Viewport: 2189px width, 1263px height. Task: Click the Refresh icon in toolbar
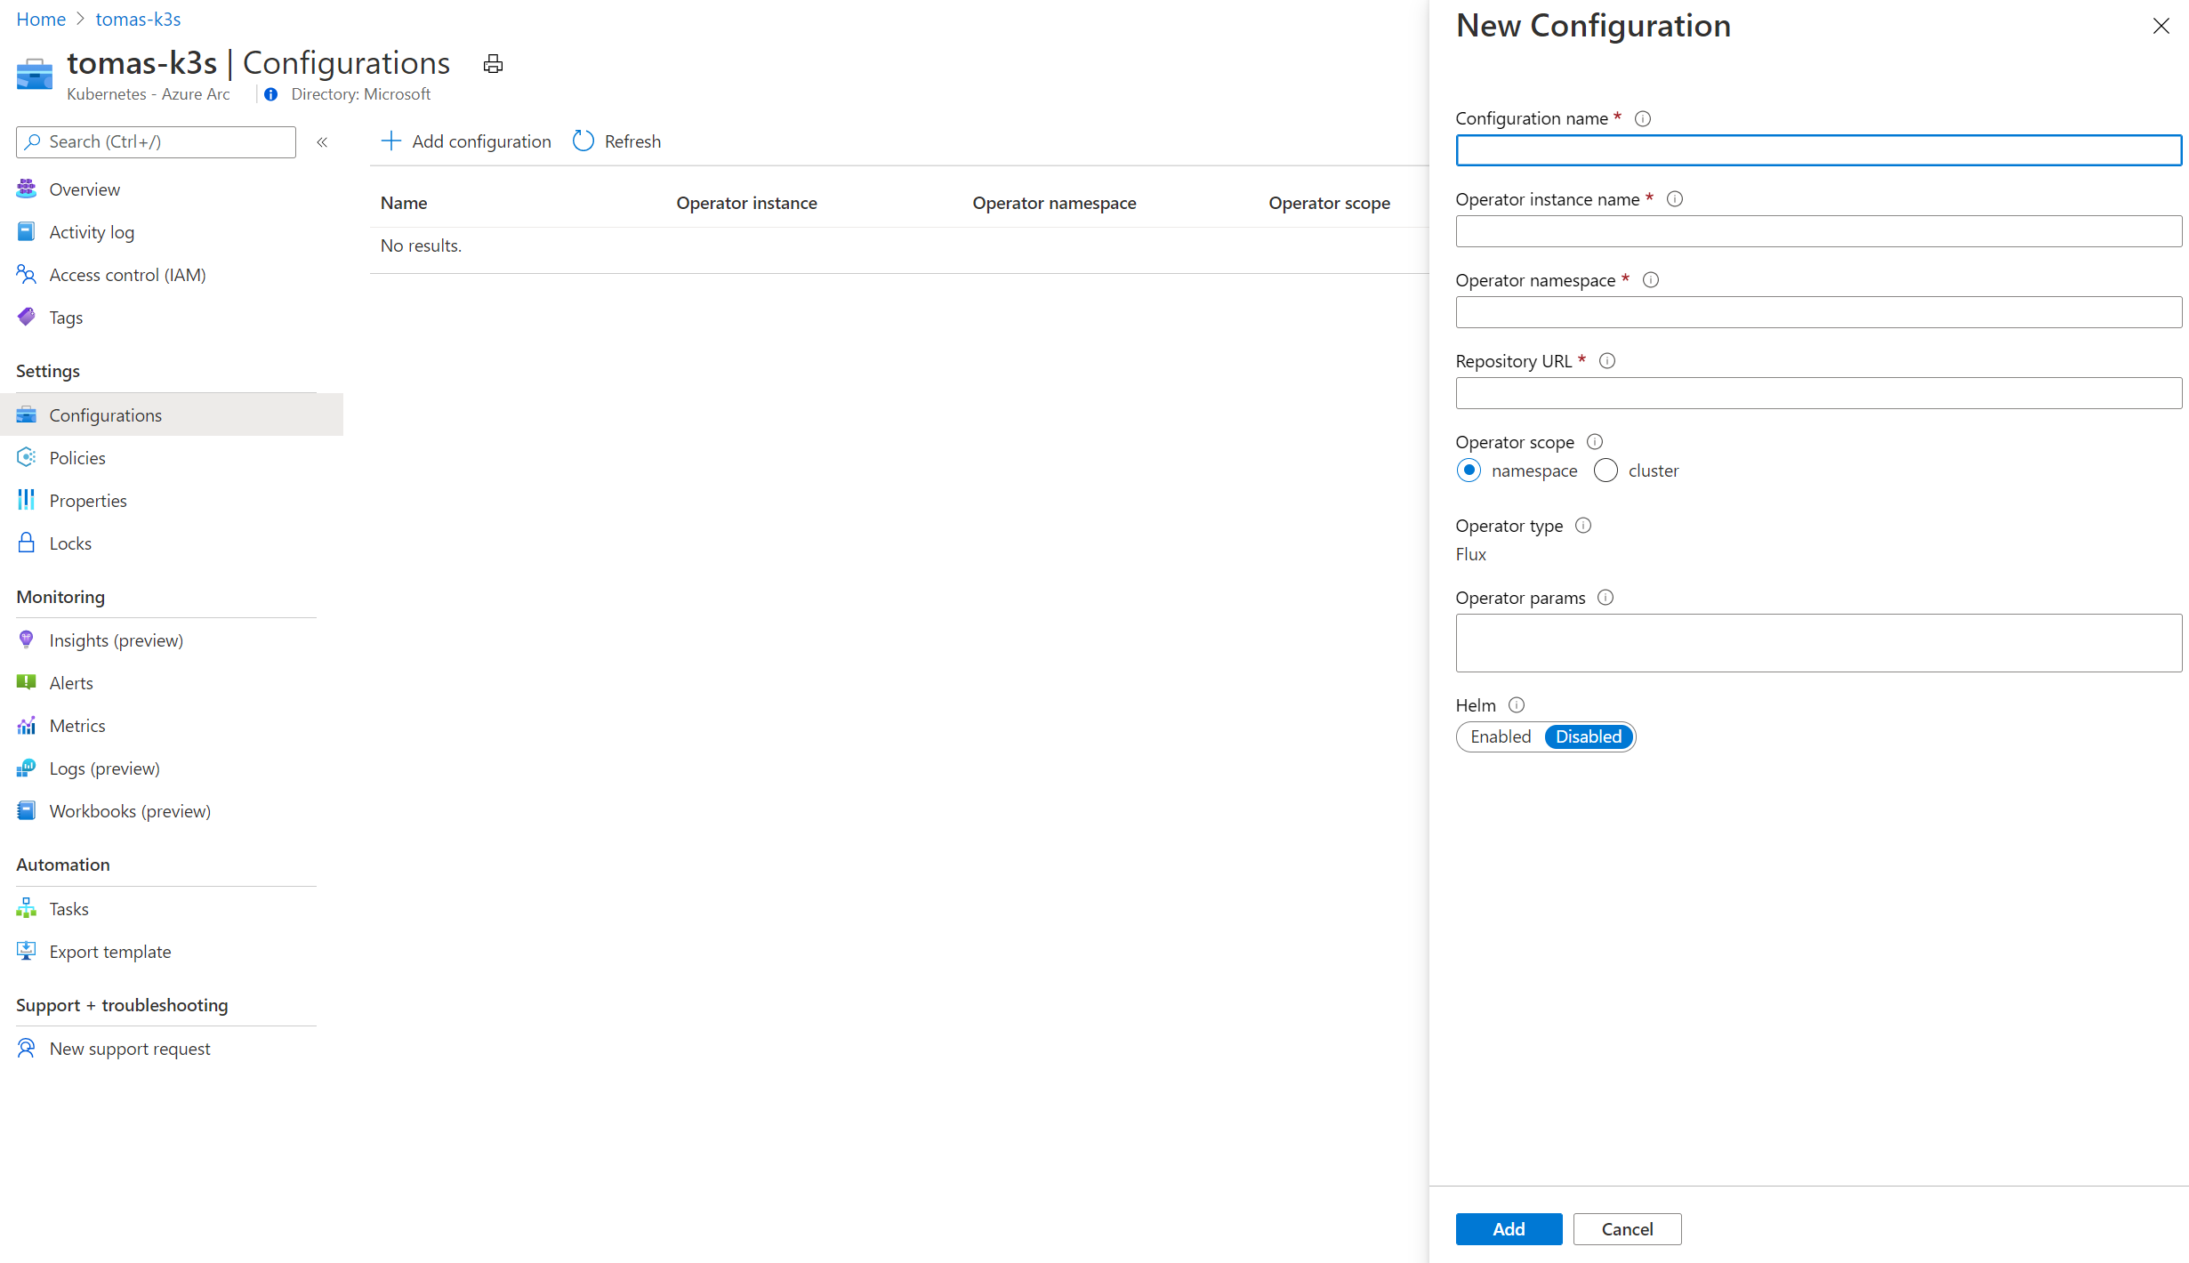point(583,141)
